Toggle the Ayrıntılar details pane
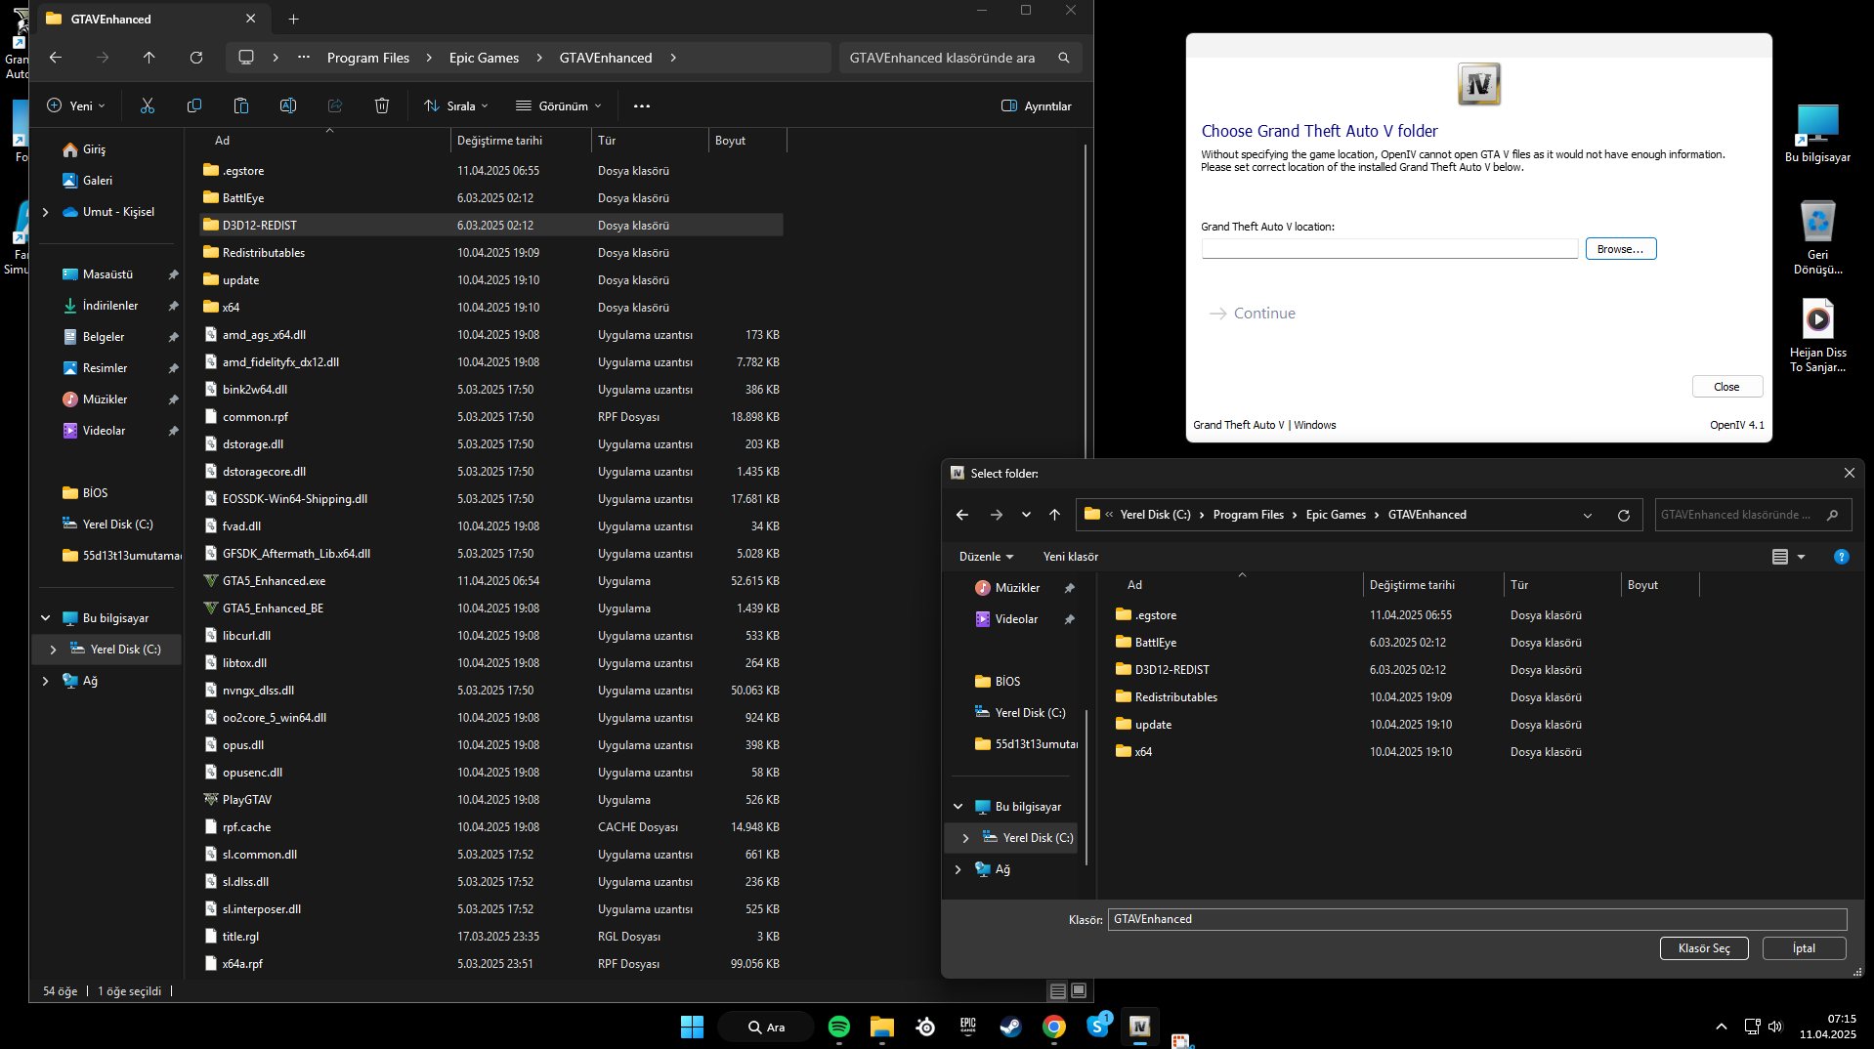1874x1049 pixels. (1037, 105)
